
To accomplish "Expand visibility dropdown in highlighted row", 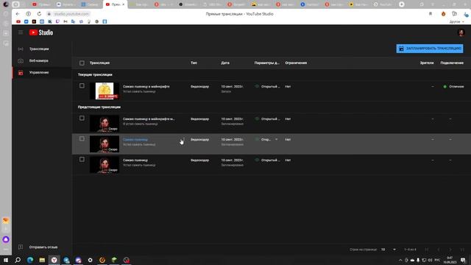I will (x=277, y=139).
